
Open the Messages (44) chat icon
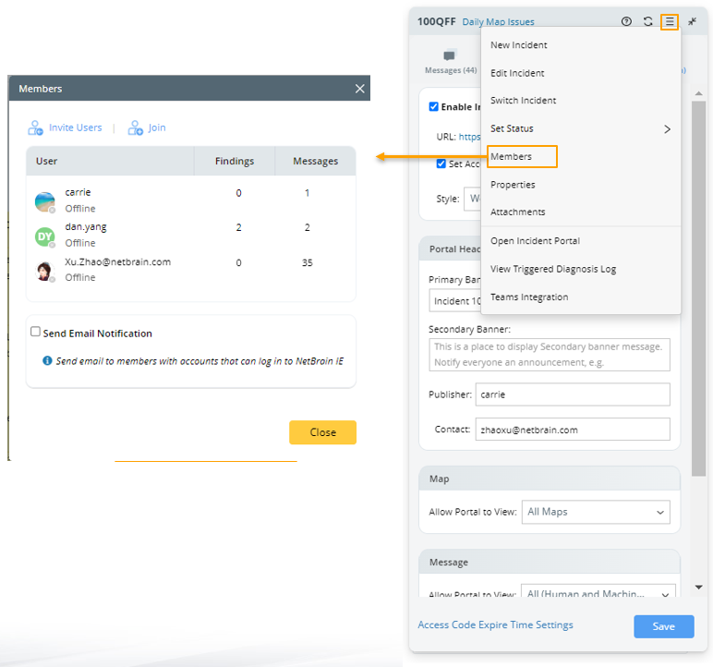[x=449, y=55]
